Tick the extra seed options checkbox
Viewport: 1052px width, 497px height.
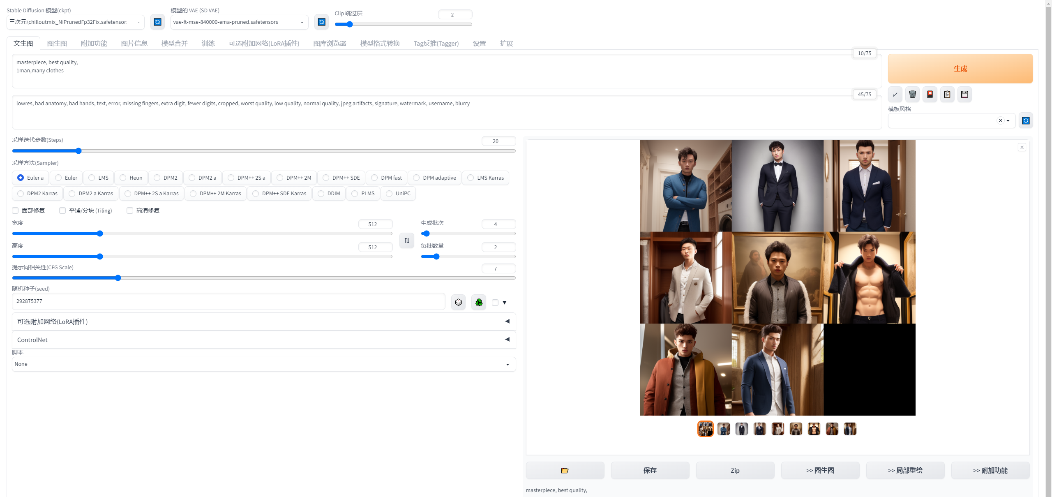[495, 303]
